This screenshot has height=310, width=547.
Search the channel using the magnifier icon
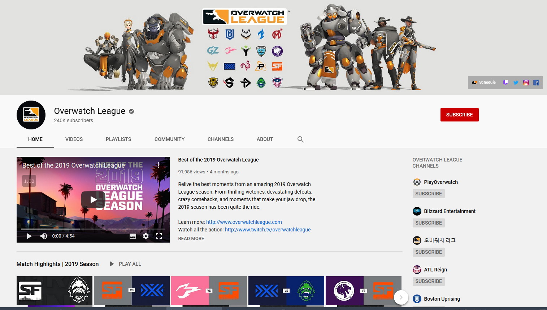coord(300,139)
